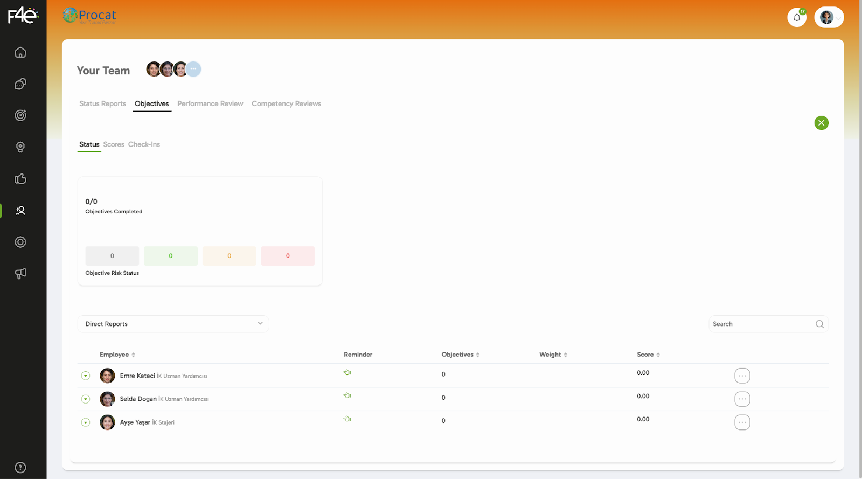Click the green close button
The width and height of the screenshot is (862, 479).
[821, 123]
